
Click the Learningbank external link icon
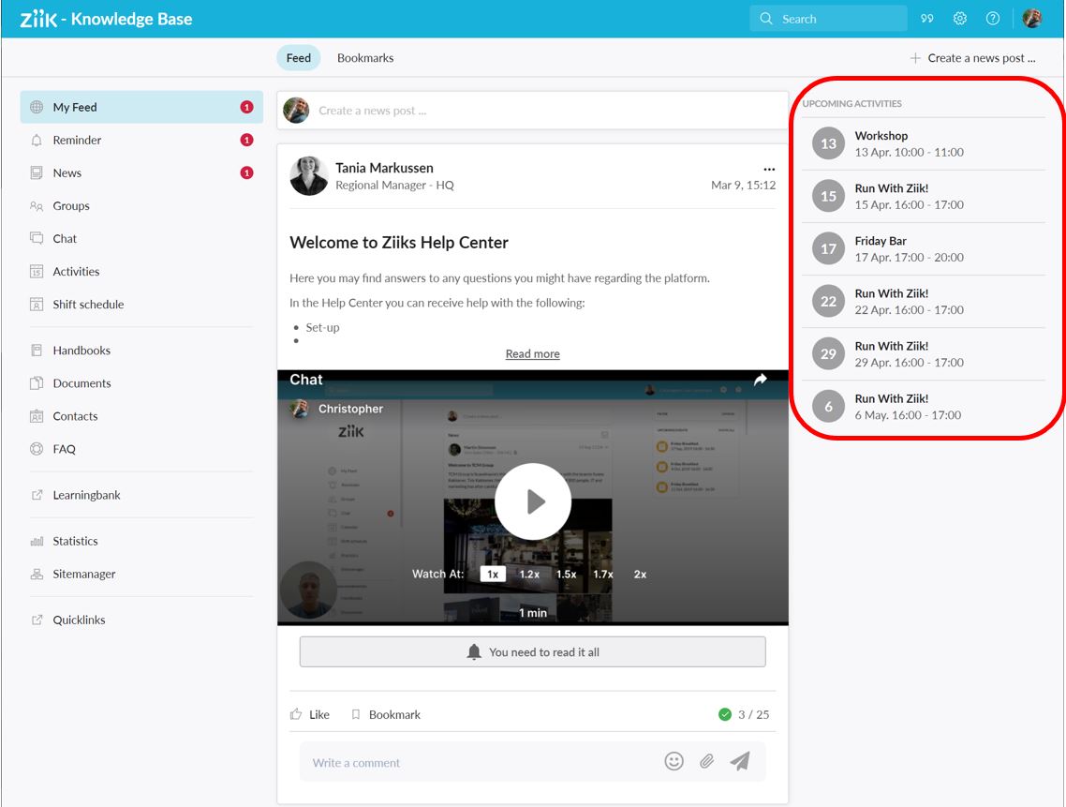pyautogui.click(x=37, y=495)
